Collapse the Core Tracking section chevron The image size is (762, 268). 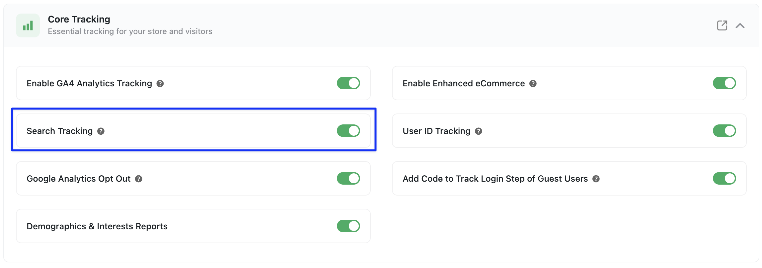click(x=740, y=25)
